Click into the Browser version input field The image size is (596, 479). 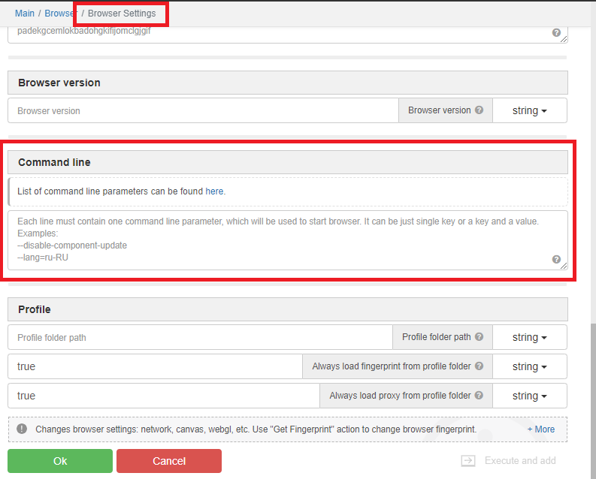point(203,110)
